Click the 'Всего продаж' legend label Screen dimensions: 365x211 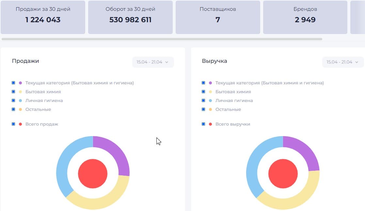[x=42, y=124]
